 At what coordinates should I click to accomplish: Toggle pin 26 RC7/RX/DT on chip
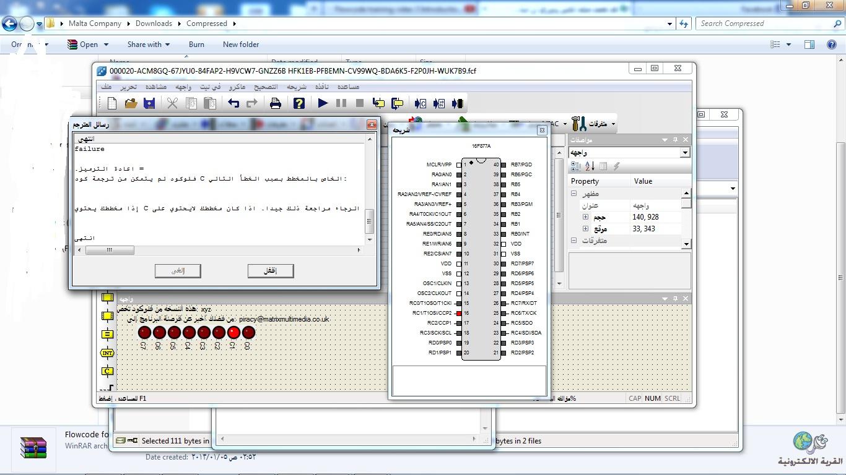point(504,304)
